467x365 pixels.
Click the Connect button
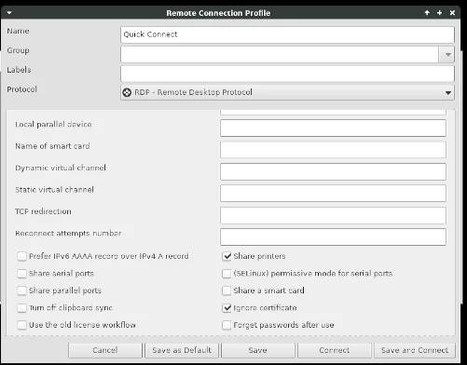(335, 350)
